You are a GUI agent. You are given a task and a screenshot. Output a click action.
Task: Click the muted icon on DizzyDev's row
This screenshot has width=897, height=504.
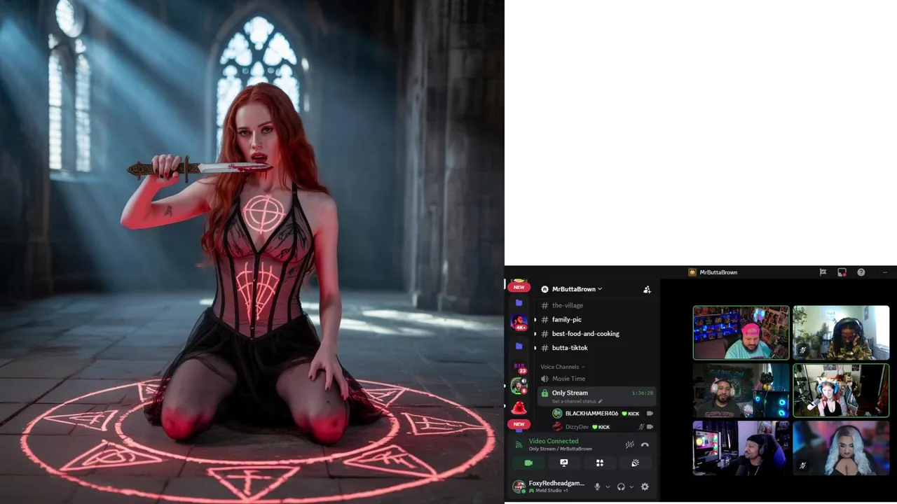pos(641,427)
